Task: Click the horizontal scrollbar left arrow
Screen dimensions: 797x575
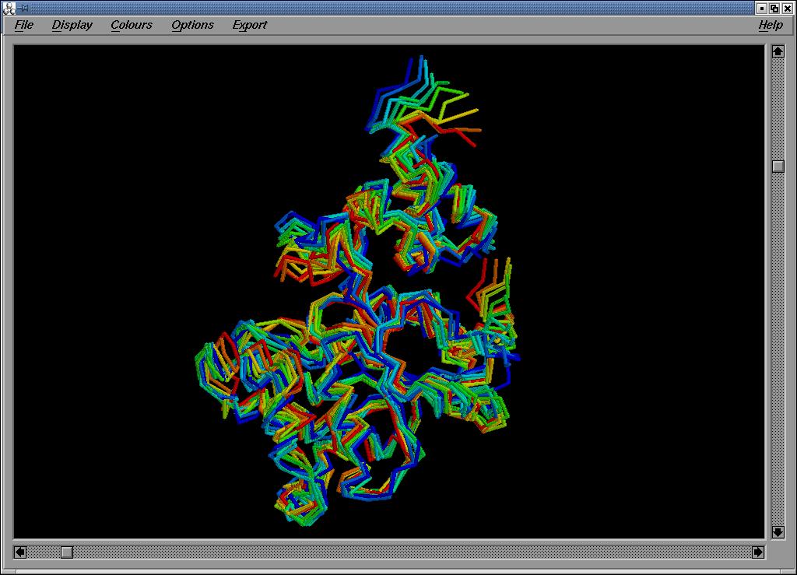Action: coord(20,552)
